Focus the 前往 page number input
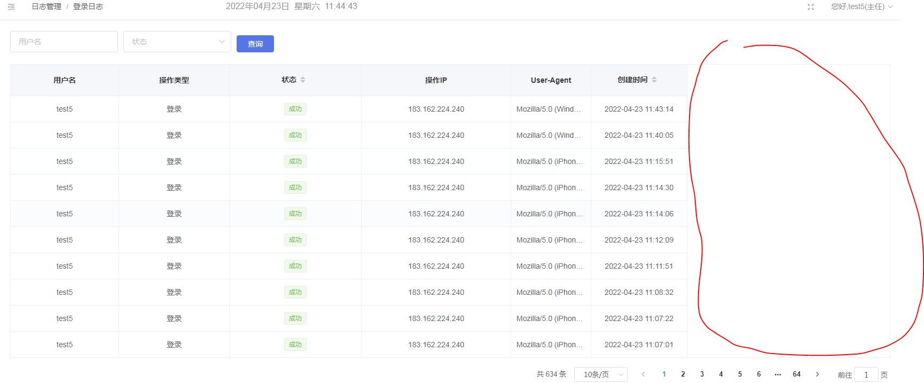The width and height of the screenshot is (924, 383). (866, 374)
